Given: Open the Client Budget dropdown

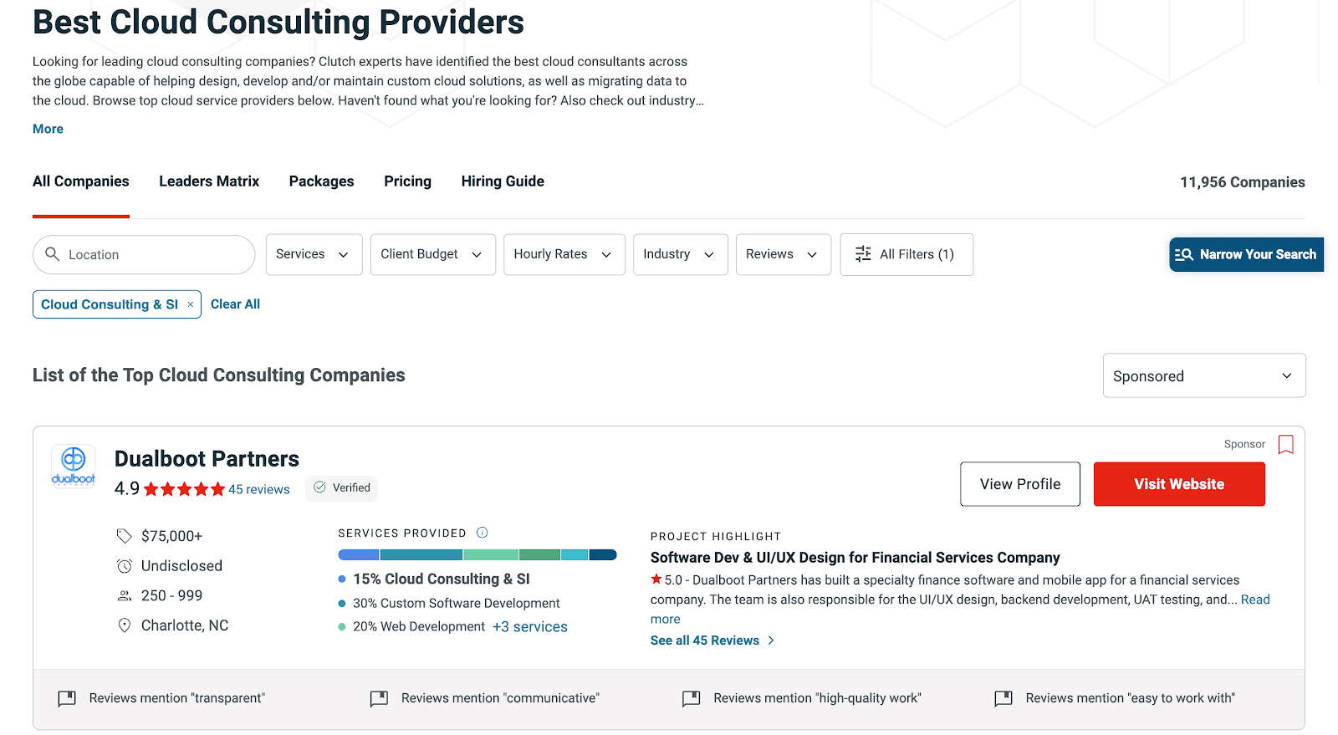Looking at the screenshot, I should pyautogui.click(x=432, y=254).
